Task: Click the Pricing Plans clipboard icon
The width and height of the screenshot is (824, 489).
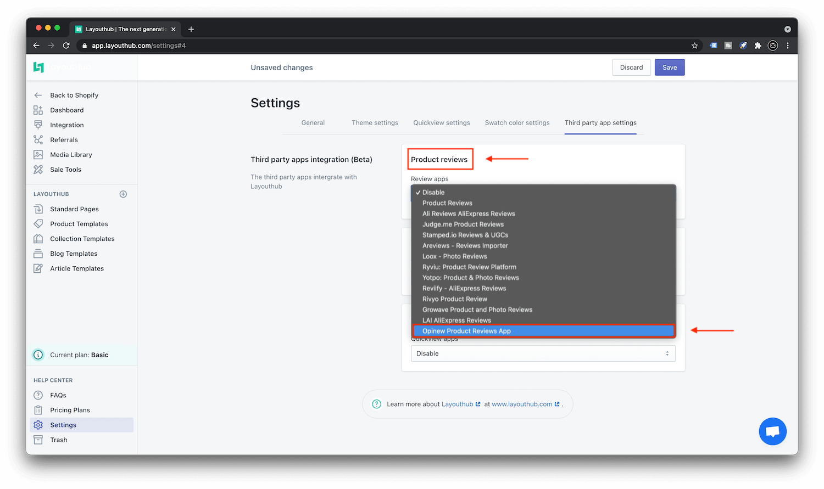Action: [x=38, y=409]
